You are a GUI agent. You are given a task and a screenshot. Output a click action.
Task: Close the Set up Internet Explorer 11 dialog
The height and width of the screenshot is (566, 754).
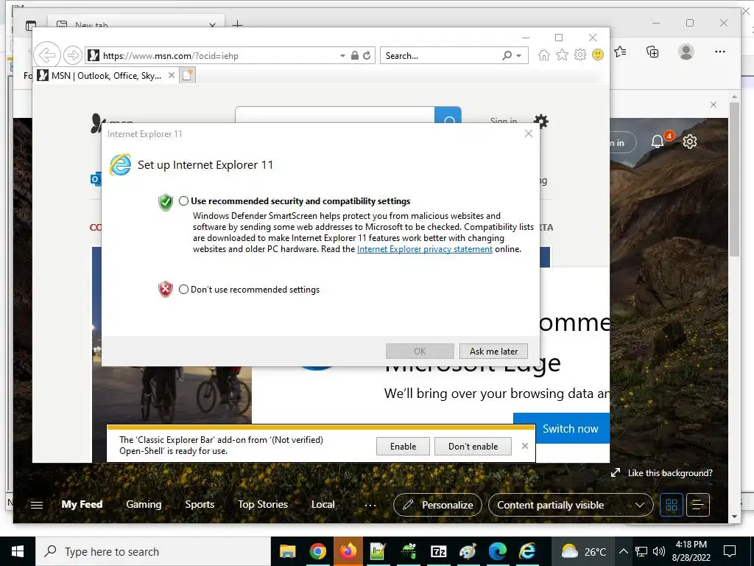point(529,133)
